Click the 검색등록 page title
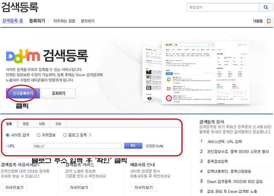Viewport: 274px width, 196px height. click(x=20, y=7)
